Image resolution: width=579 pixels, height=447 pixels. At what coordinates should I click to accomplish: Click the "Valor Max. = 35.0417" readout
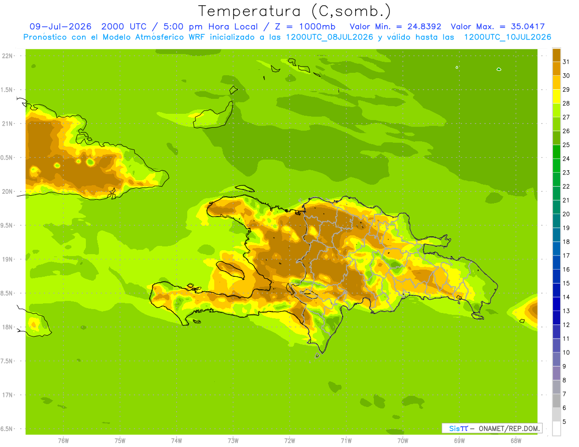pos(498,27)
